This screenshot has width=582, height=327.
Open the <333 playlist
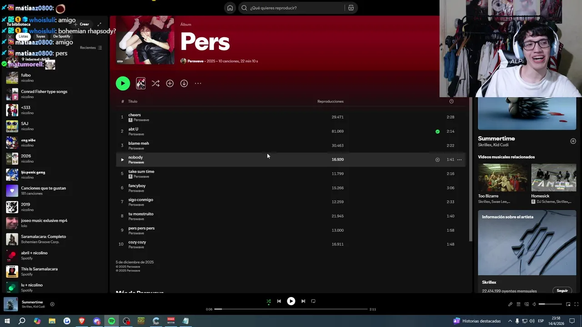(x=55, y=110)
